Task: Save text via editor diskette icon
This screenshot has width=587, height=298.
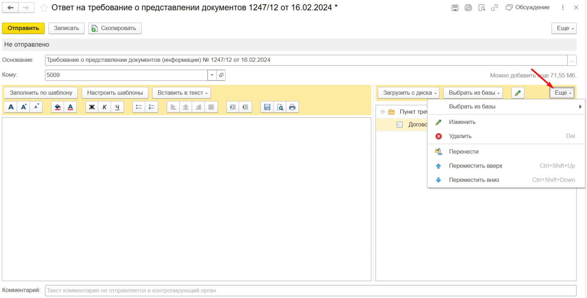Action: [x=267, y=107]
